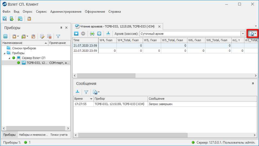
Task: Collapse the Приборы tree node
Action: (4, 53)
